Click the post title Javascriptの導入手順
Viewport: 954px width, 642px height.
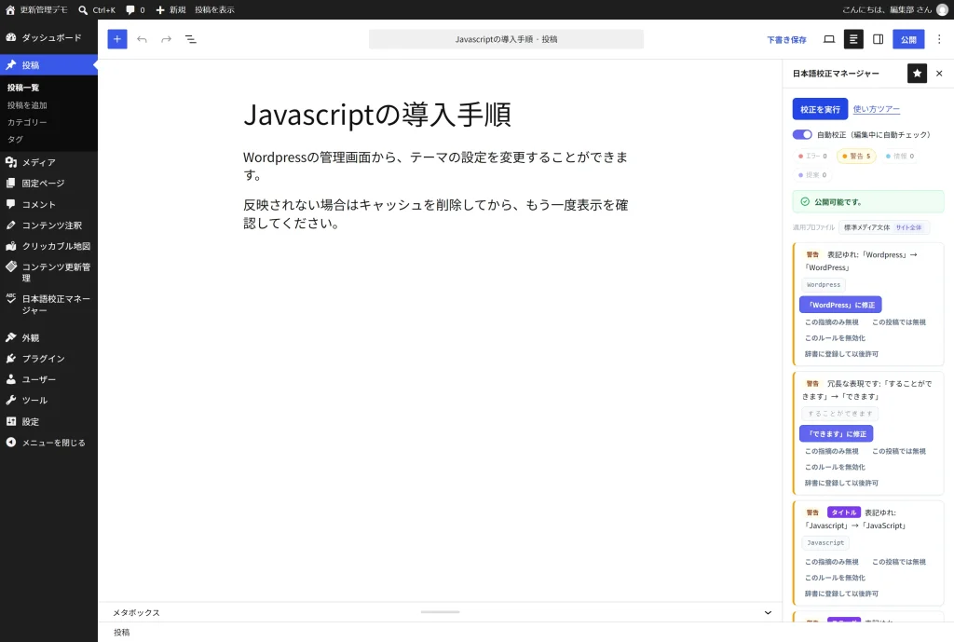(x=377, y=115)
